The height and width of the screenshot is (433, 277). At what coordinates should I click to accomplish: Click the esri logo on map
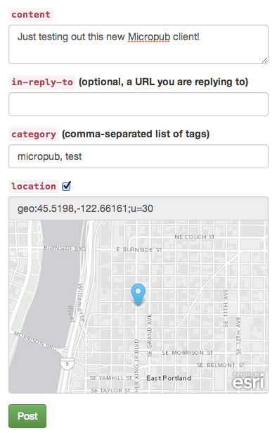(x=248, y=382)
